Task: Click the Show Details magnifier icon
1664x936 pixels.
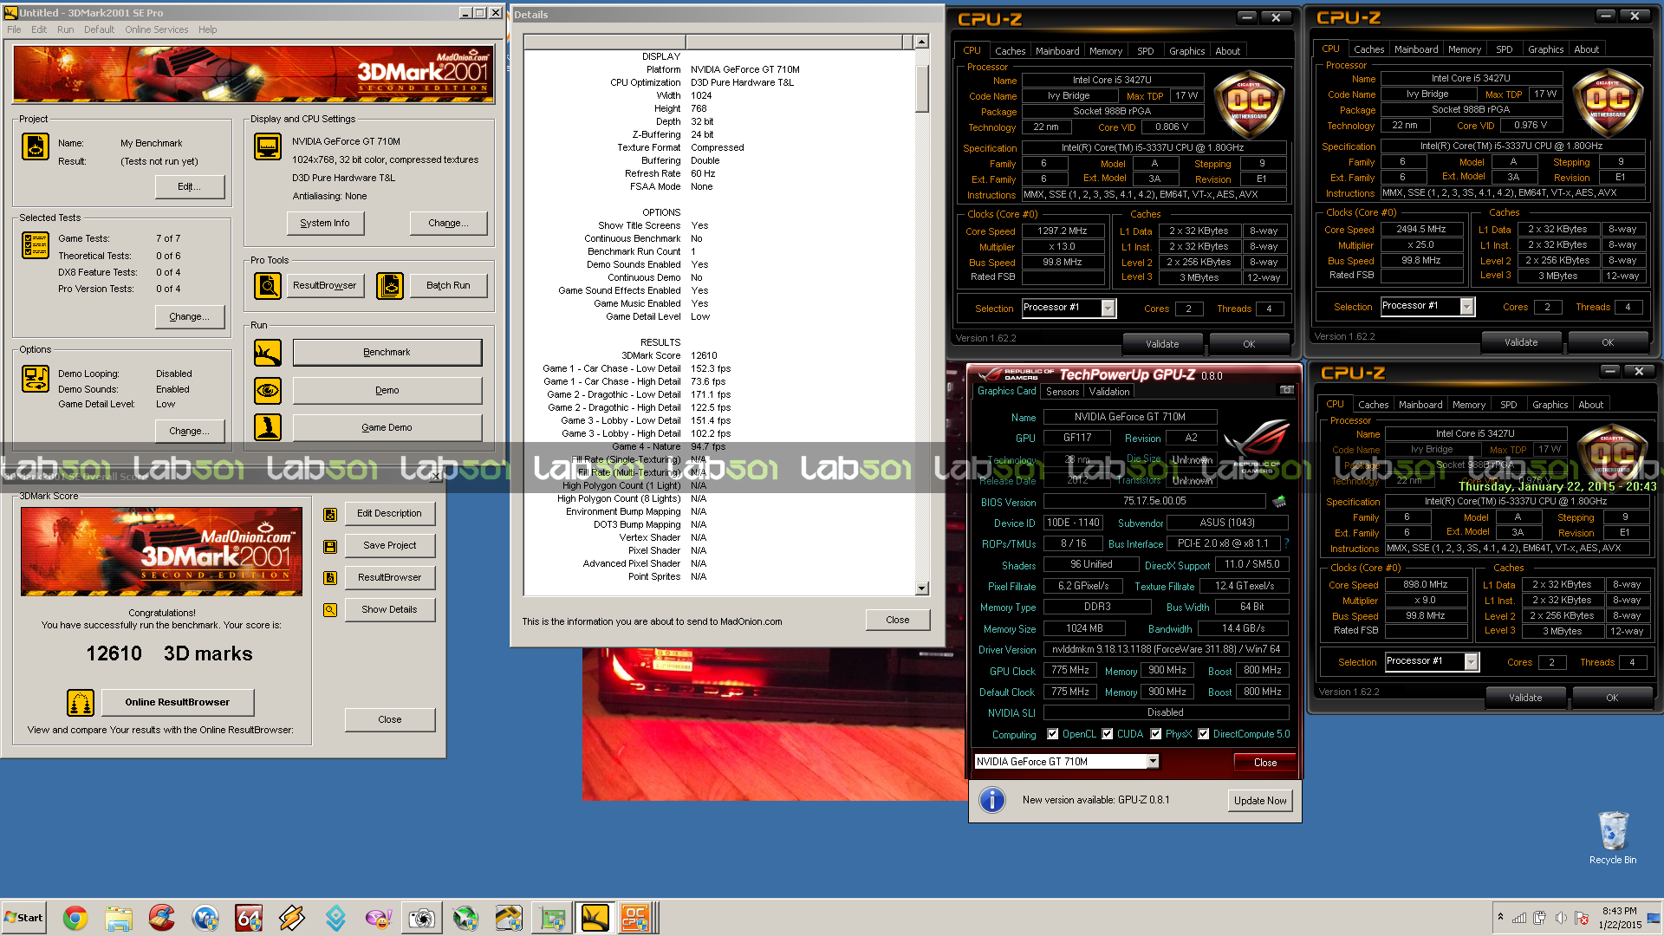Action: [x=330, y=610]
